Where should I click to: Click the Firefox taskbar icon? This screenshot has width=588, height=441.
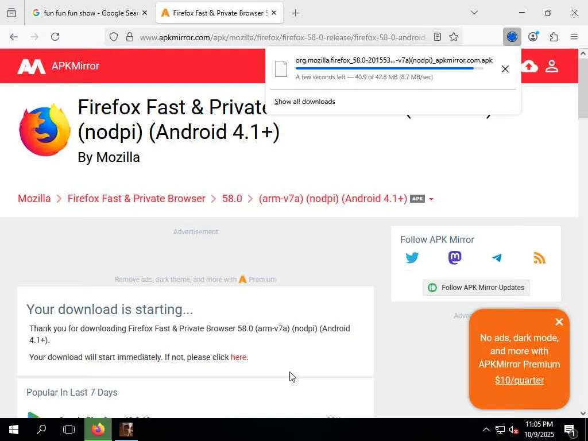tap(98, 430)
